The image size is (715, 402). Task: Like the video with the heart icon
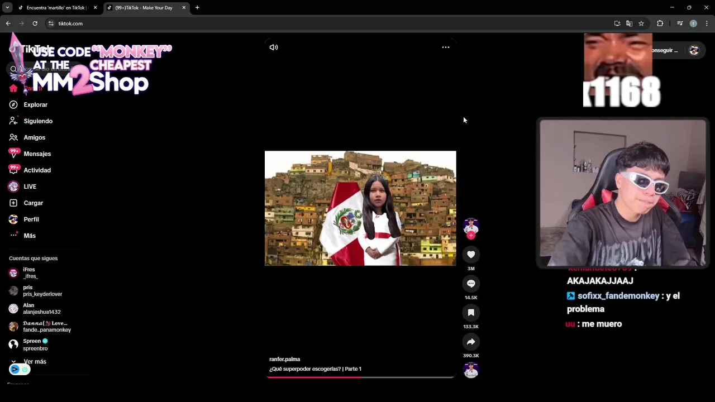(471, 255)
